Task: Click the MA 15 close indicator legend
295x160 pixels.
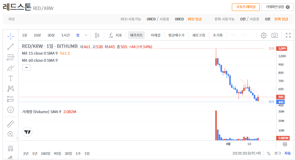Action: pos(40,53)
